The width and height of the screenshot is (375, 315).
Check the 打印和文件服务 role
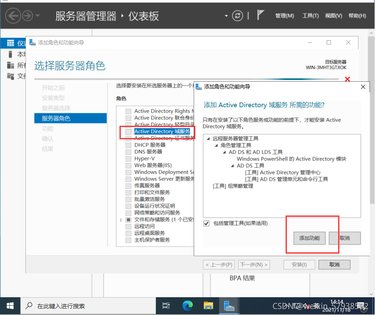tap(128, 192)
